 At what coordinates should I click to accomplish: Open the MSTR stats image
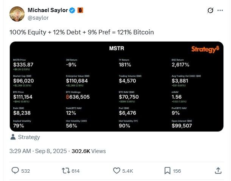[x=117, y=87]
